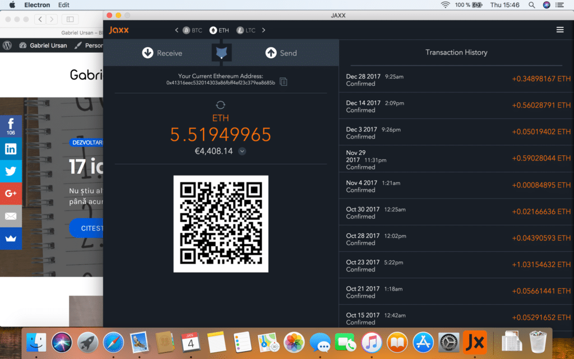Open the Receive panel
Viewport: 574px width, 359px height.
click(x=162, y=53)
